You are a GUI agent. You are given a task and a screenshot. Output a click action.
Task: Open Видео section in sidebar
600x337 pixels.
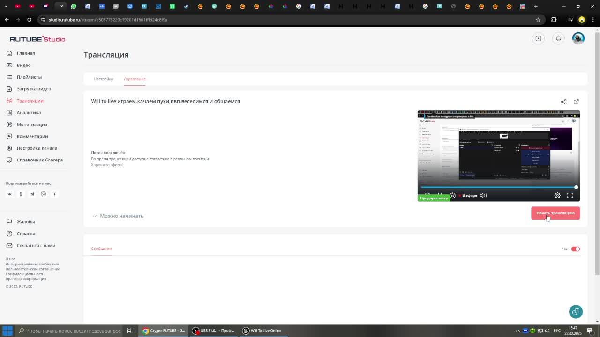click(19, 65)
